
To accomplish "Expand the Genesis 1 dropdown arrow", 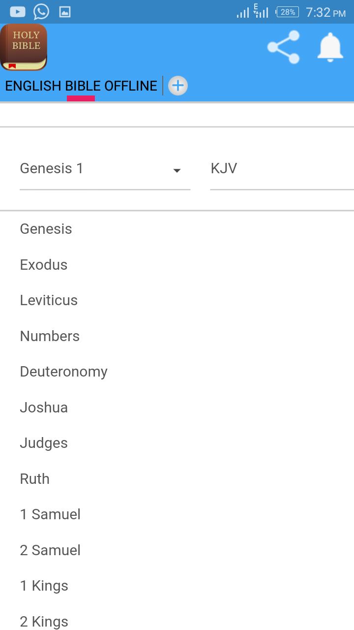I will pos(177,170).
